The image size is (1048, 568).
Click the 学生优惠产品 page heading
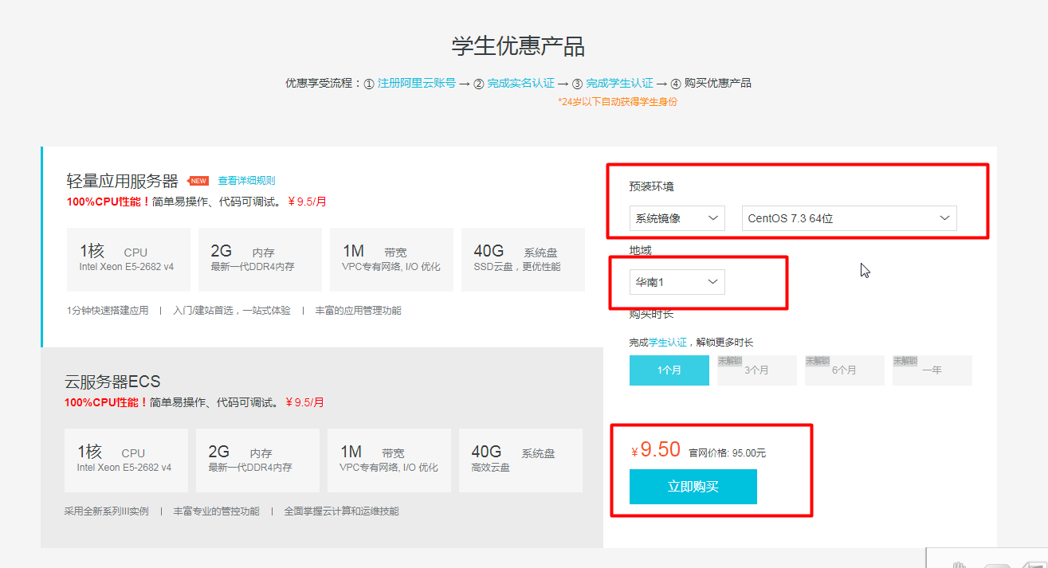point(518,45)
